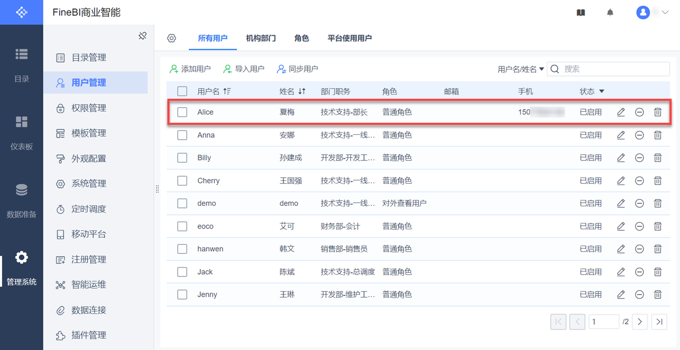Viewport: 680px width, 350px height.
Task: Select the checkbox for user Jack
Action: point(182,272)
